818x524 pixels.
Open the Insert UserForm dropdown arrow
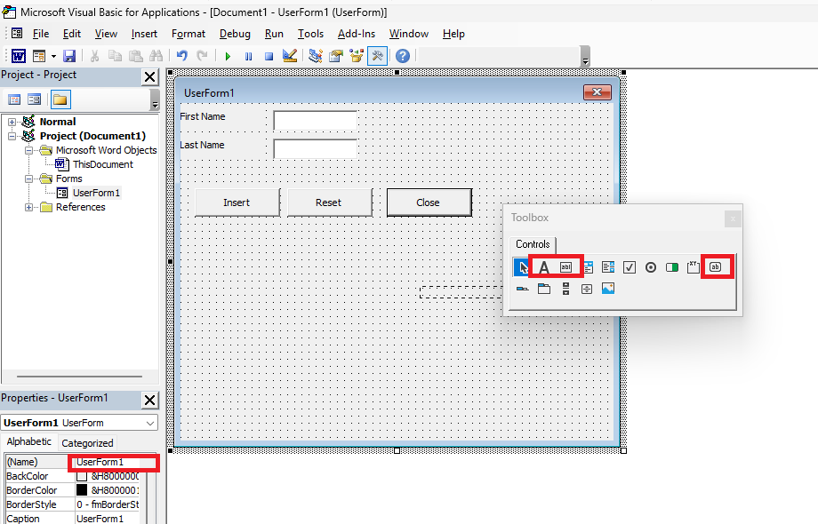53,56
